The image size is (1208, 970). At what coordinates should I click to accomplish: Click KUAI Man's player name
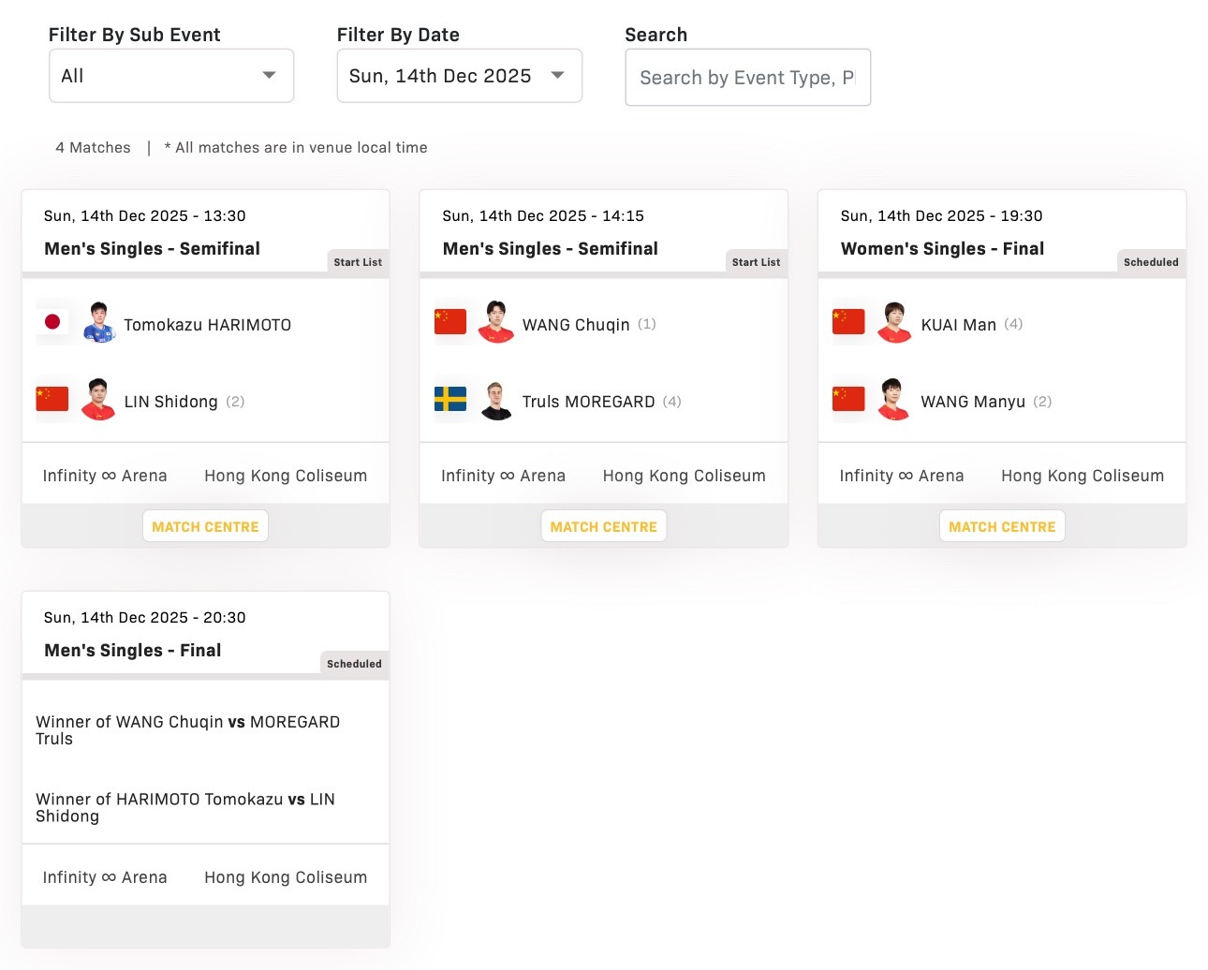[958, 325]
